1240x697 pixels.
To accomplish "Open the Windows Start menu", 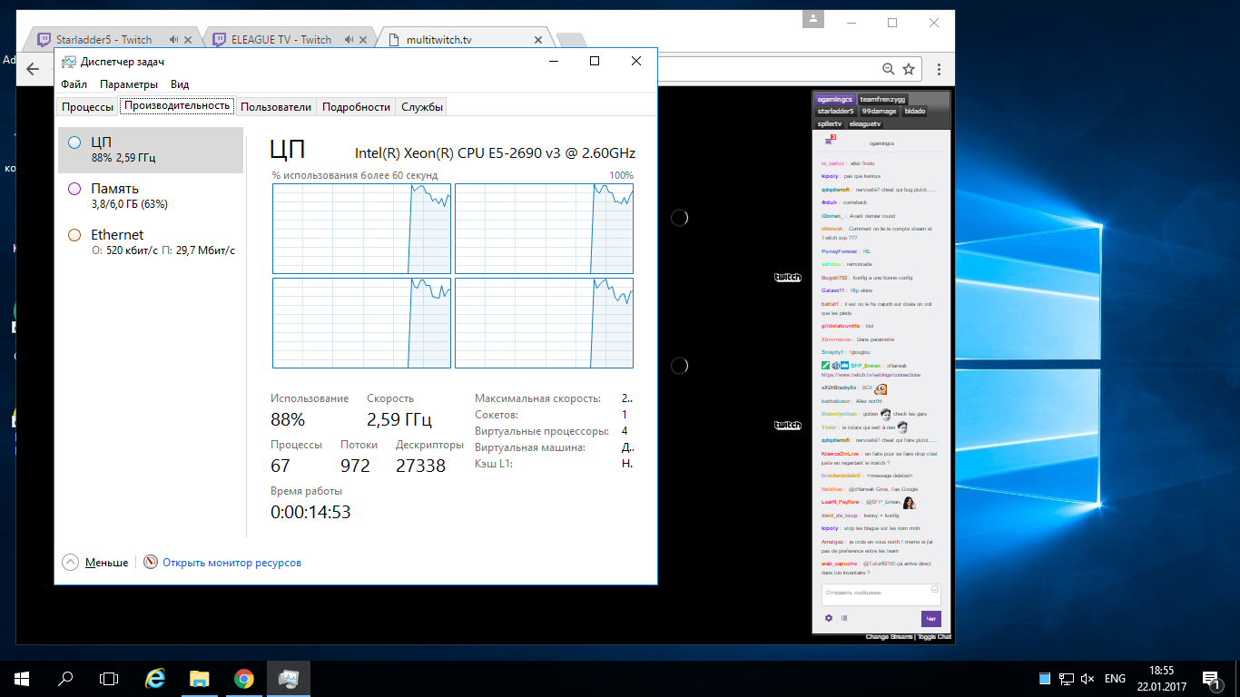I will tap(22, 678).
